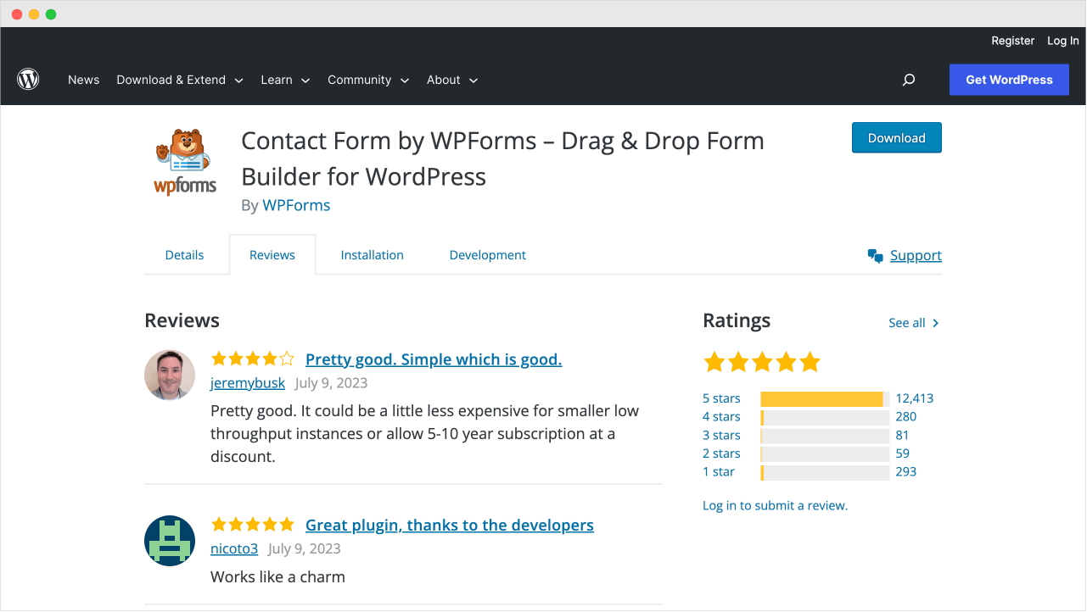
Task: Open the search magnifier icon
Action: pyautogui.click(x=909, y=80)
